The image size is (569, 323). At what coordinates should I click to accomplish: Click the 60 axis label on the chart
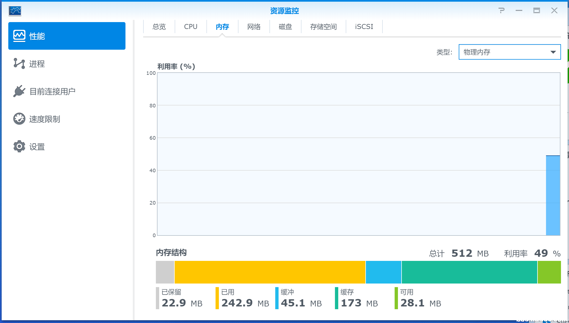pos(153,138)
